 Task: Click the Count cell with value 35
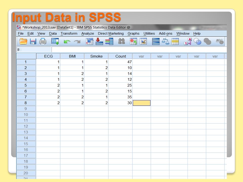tap(120, 97)
